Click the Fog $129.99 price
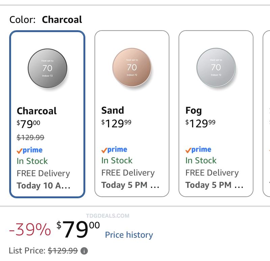 click(x=200, y=123)
